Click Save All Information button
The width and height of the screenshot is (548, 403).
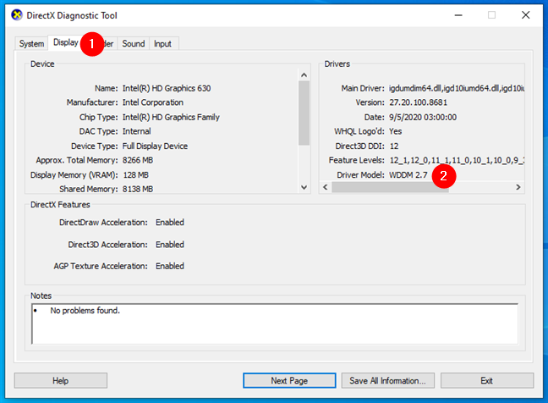(x=388, y=381)
